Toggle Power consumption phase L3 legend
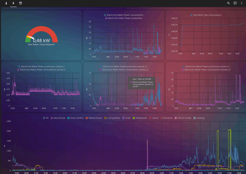The image size is (246, 174). point(206,70)
